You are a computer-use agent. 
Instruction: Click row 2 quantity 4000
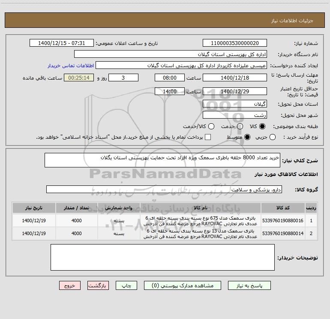(x=76, y=233)
